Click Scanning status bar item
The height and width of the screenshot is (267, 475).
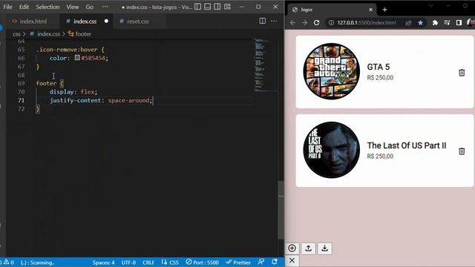(x=38, y=263)
